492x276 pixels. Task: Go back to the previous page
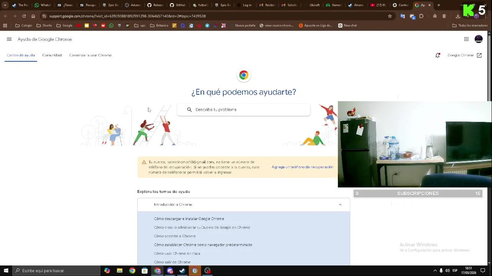click(5, 16)
